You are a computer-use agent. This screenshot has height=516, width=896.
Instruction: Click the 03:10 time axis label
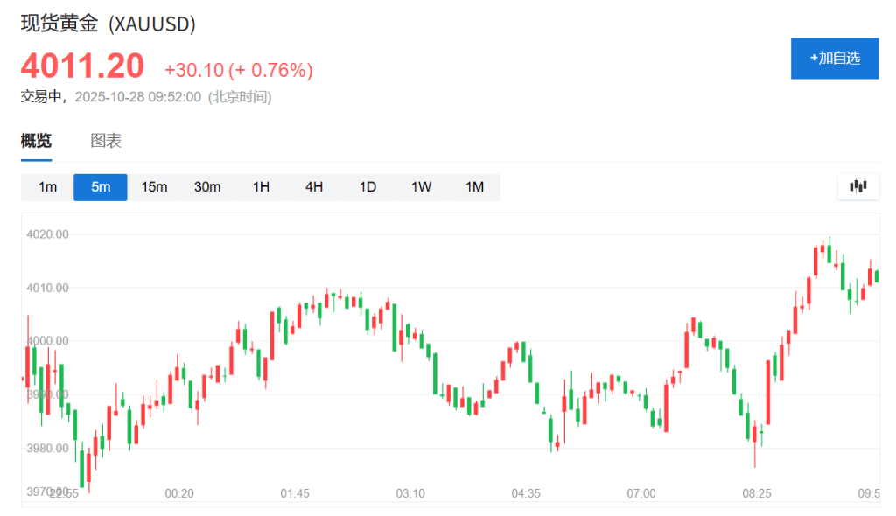tap(410, 493)
